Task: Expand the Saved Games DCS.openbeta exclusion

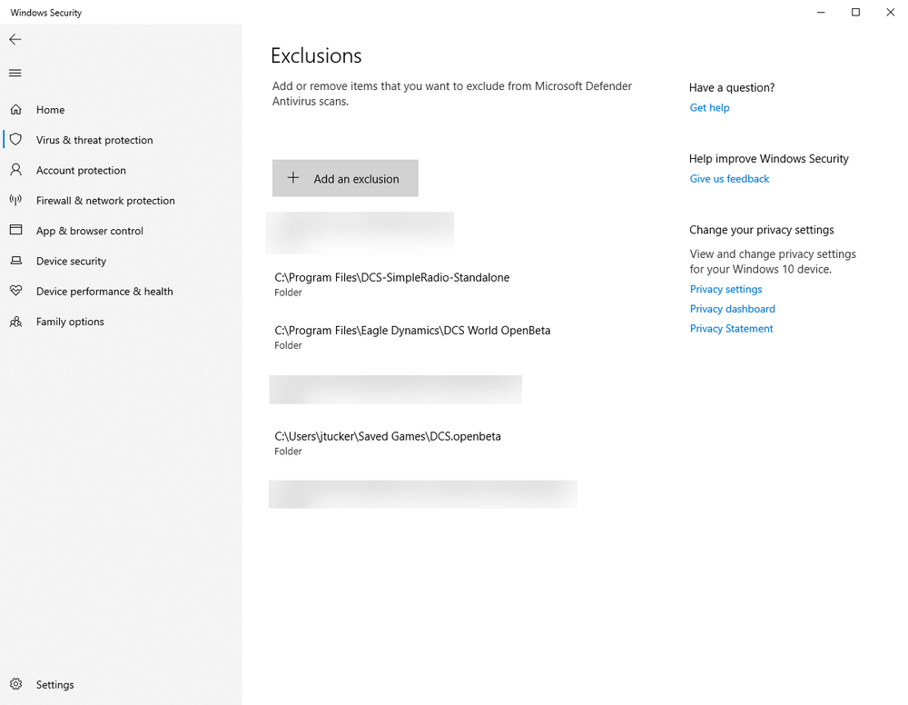Action: [x=388, y=442]
